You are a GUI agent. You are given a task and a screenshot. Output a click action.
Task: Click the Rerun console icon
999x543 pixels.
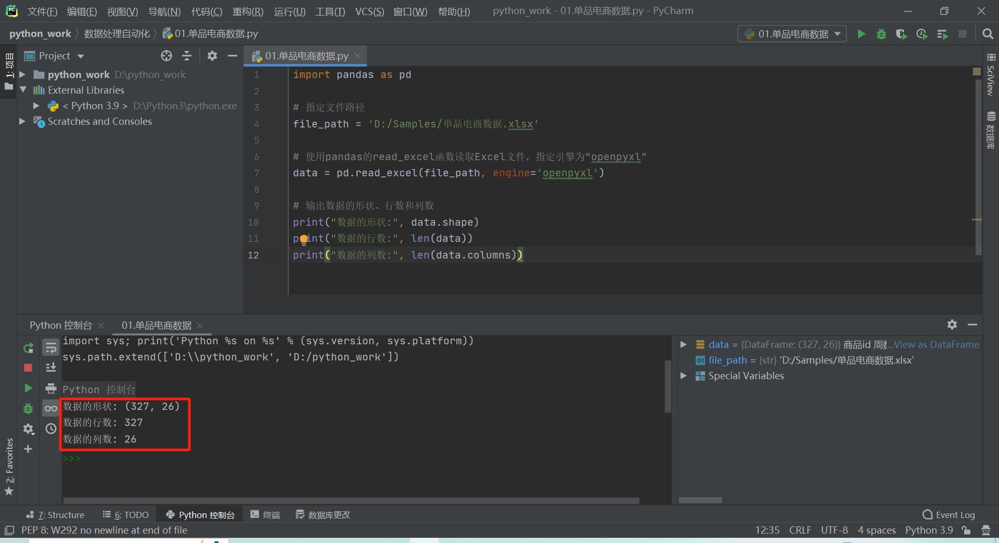(x=29, y=348)
